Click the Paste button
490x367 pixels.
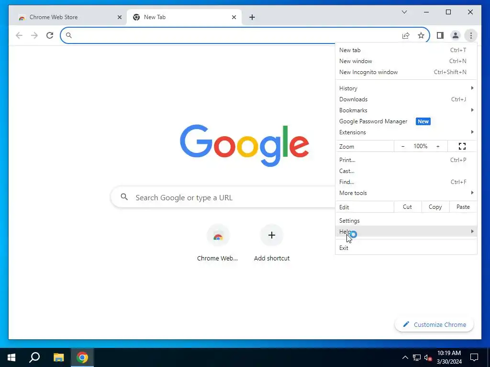pyautogui.click(x=463, y=207)
